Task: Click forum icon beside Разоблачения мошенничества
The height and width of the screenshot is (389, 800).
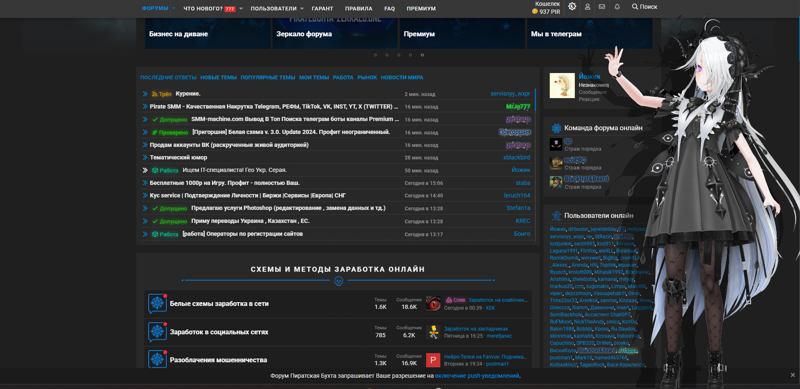Action: point(157,359)
